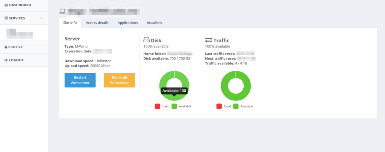Click the Services list icon
Image resolution: width=385 pixels, height=152 pixels.
click(x=6, y=18)
